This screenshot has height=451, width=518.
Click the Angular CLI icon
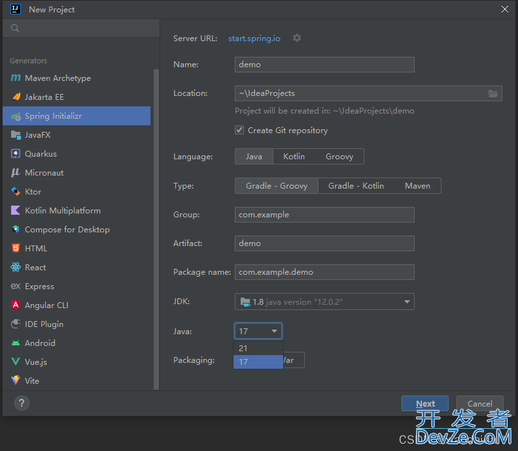pyautogui.click(x=16, y=305)
